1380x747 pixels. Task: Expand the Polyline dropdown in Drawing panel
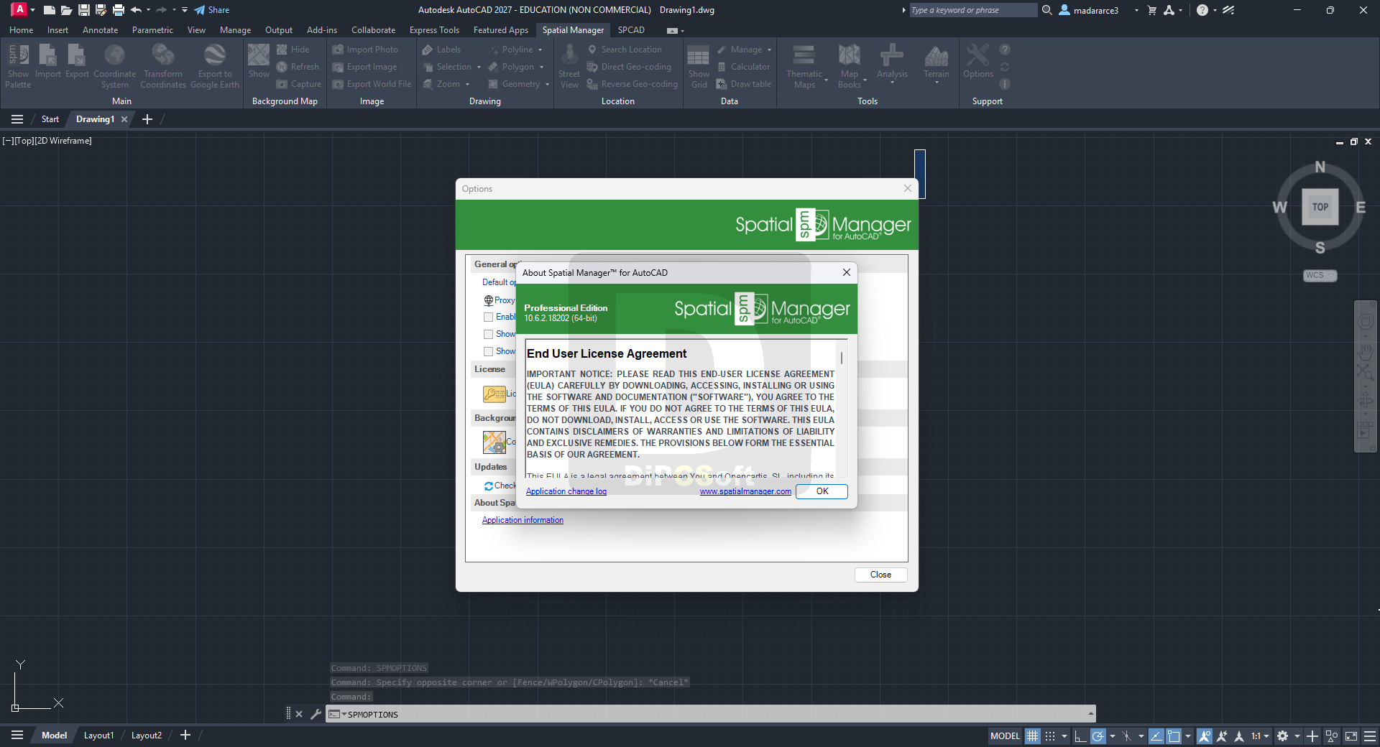pos(540,50)
